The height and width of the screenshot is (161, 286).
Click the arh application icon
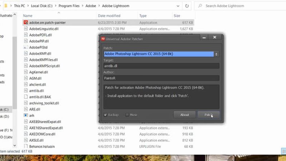(x=26, y=115)
